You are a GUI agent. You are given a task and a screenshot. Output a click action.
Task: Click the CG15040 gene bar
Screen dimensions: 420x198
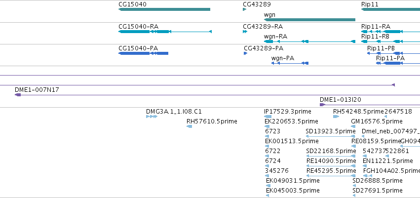164,9
